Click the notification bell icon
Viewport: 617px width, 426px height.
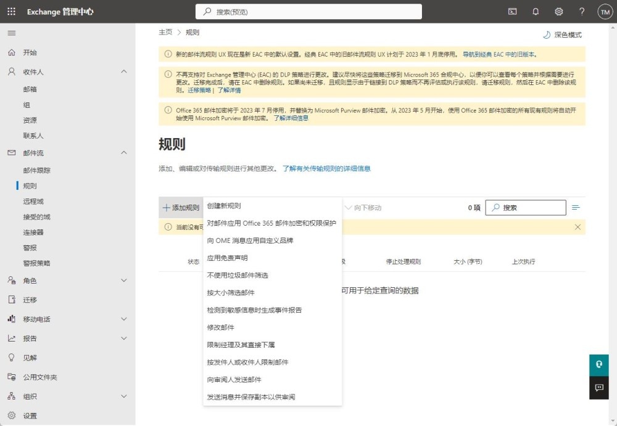click(x=536, y=12)
